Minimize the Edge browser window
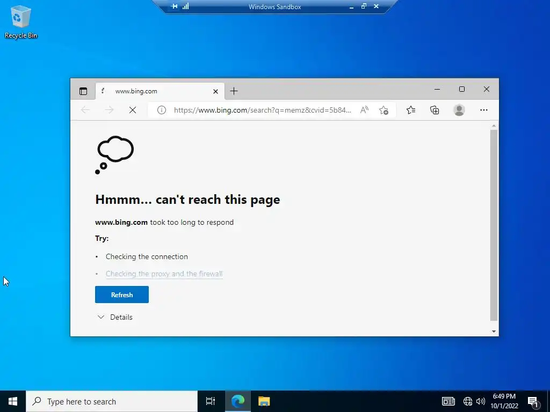The image size is (550, 412). pos(437,90)
